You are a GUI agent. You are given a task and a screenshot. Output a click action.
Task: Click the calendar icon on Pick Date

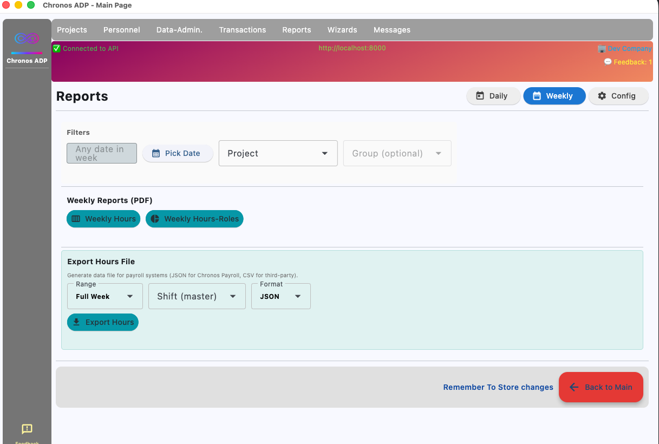coord(156,153)
